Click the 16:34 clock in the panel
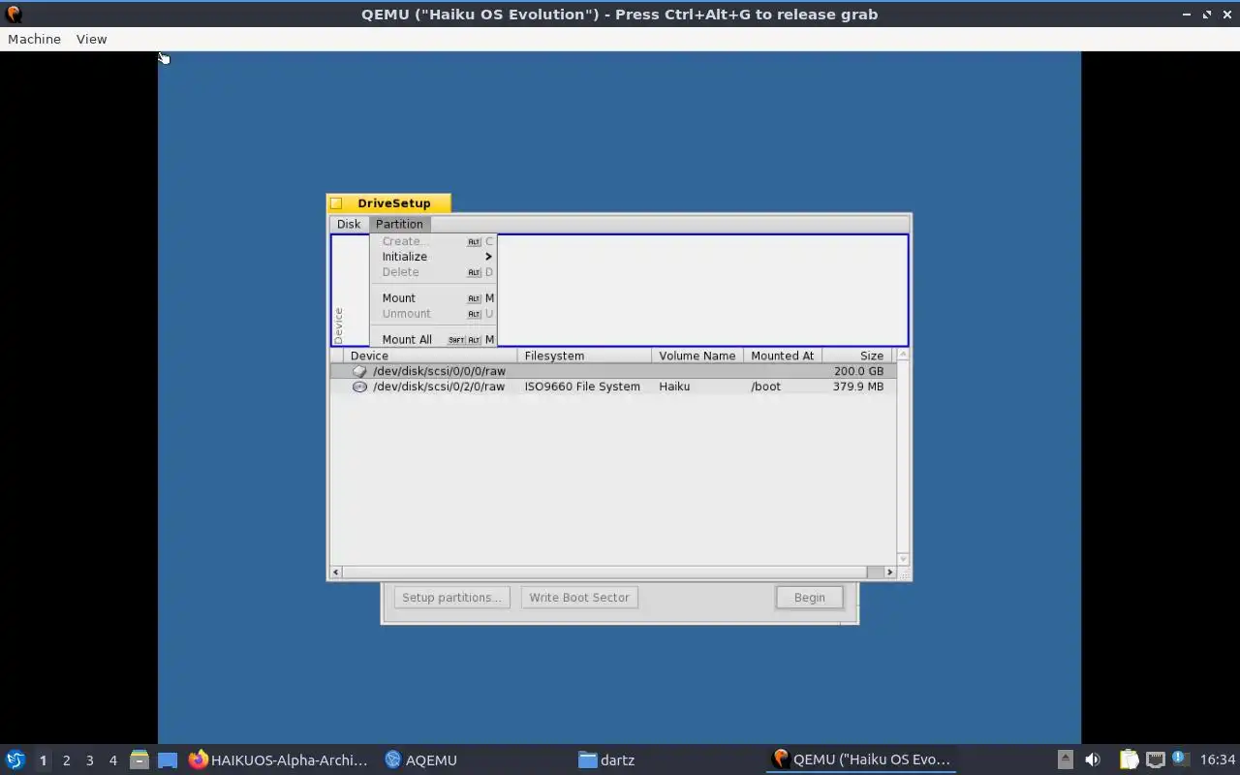1240x775 pixels. click(1218, 759)
